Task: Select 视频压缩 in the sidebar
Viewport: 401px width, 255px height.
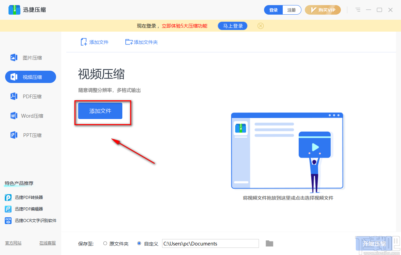Action: [30, 77]
